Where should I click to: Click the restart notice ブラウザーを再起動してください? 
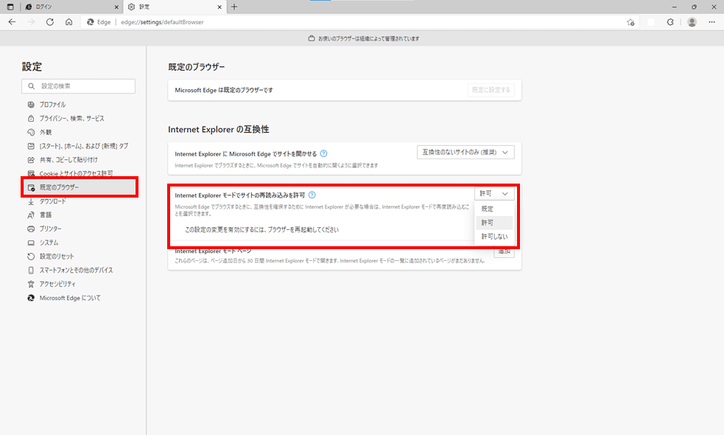coord(261,230)
